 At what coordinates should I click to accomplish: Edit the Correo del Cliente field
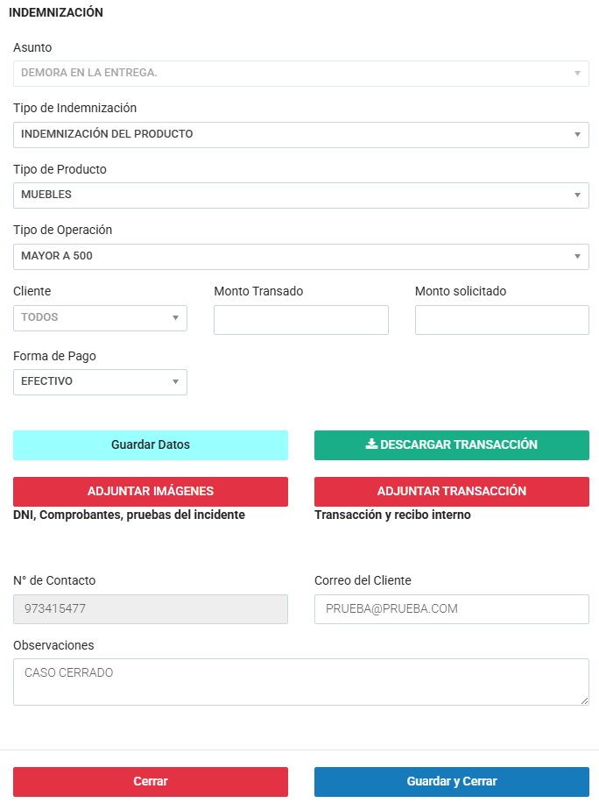pos(452,608)
